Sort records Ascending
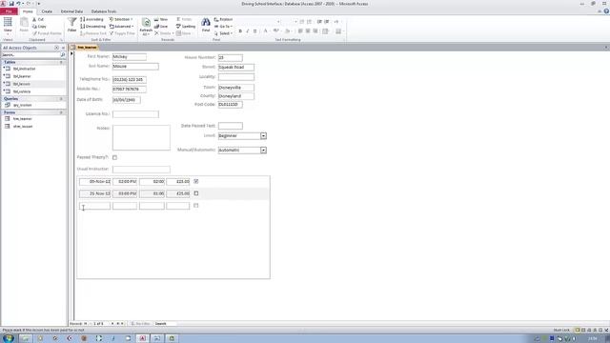This screenshot has width=610, height=343. pos(91,19)
